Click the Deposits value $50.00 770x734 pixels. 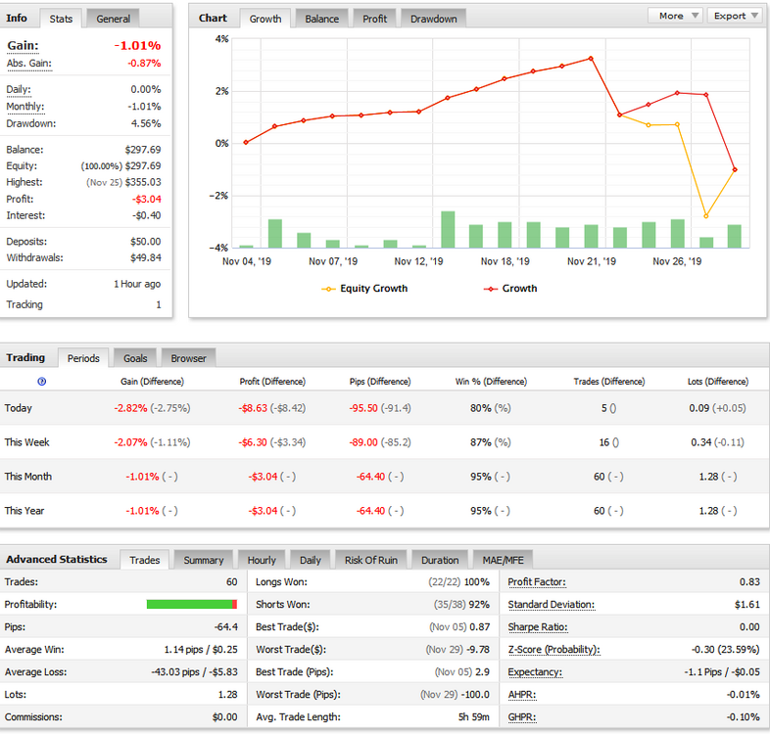coord(146,242)
